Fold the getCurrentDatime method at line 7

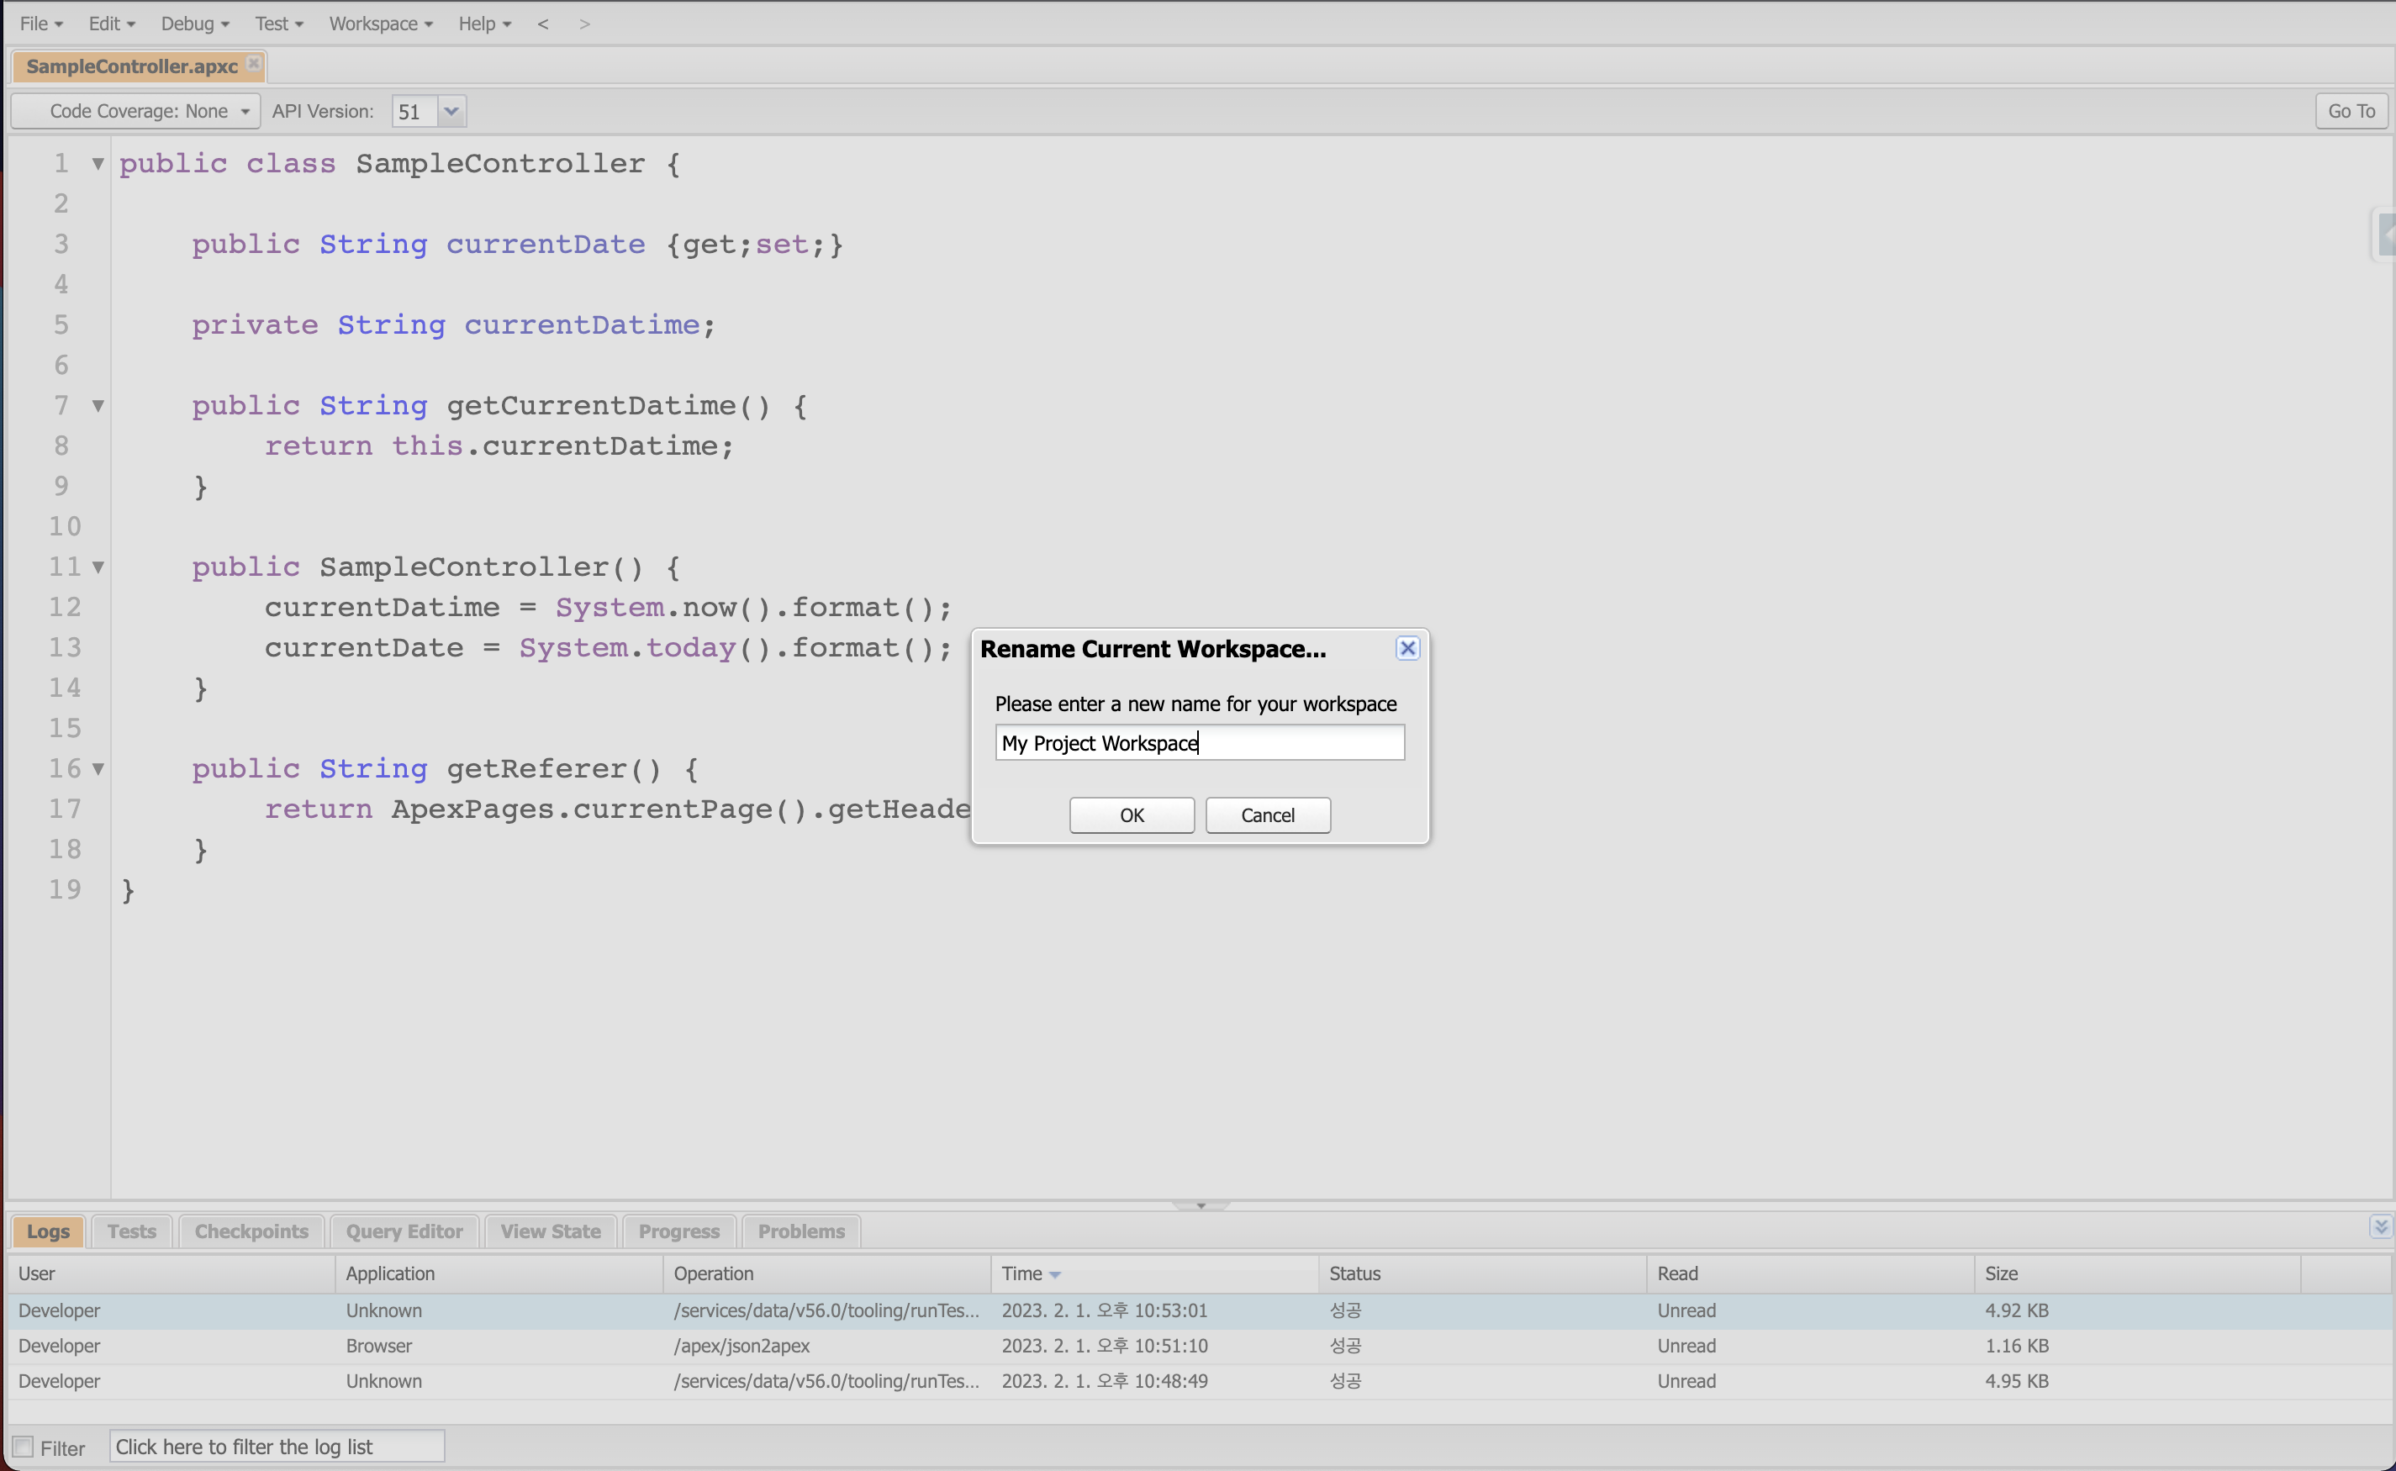click(98, 406)
